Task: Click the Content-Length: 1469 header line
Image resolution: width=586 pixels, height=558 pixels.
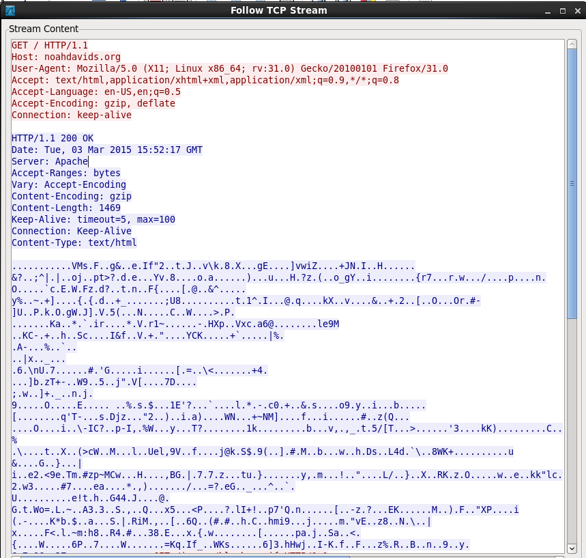Action: coord(66,208)
